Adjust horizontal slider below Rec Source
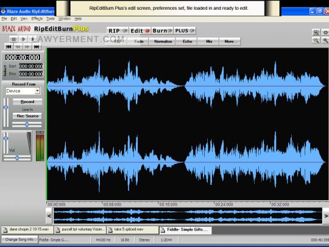 pyautogui.click(x=27, y=124)
